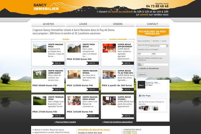The image size is (201, 134).
Task: Click the Tous les biens à vendre link
Action: click(x=65, y=122)
